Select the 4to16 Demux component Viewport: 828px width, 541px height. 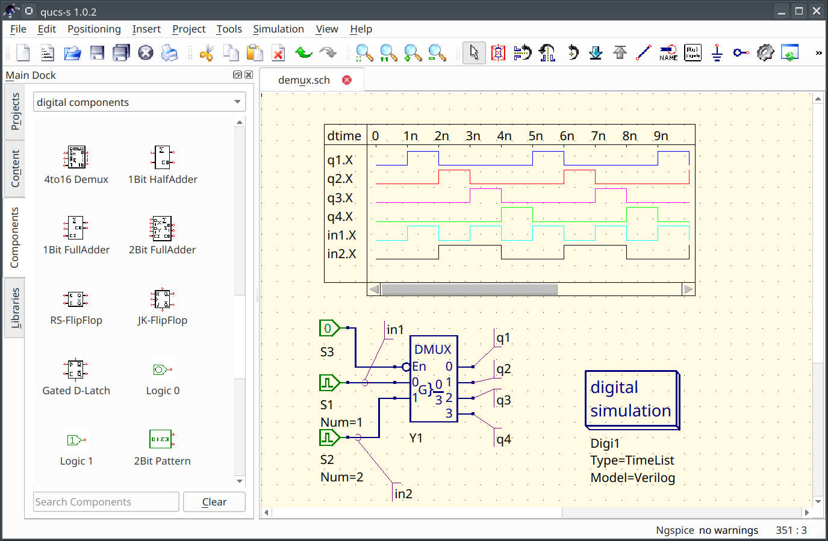pyautogui.click(x=76, y=165)
